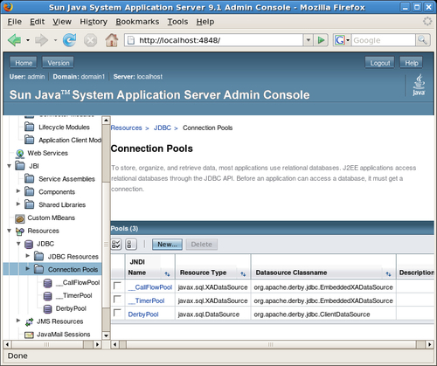This screenshot has width=437, height=366.
Task: Click the __CallFlowPool database icon in tree
Action: coord(47,283)
